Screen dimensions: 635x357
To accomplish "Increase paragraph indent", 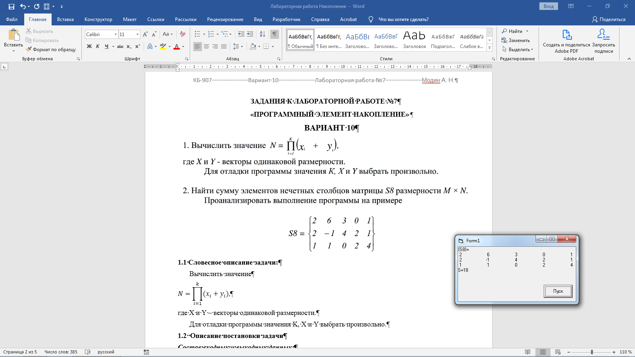I will point(250,34).
